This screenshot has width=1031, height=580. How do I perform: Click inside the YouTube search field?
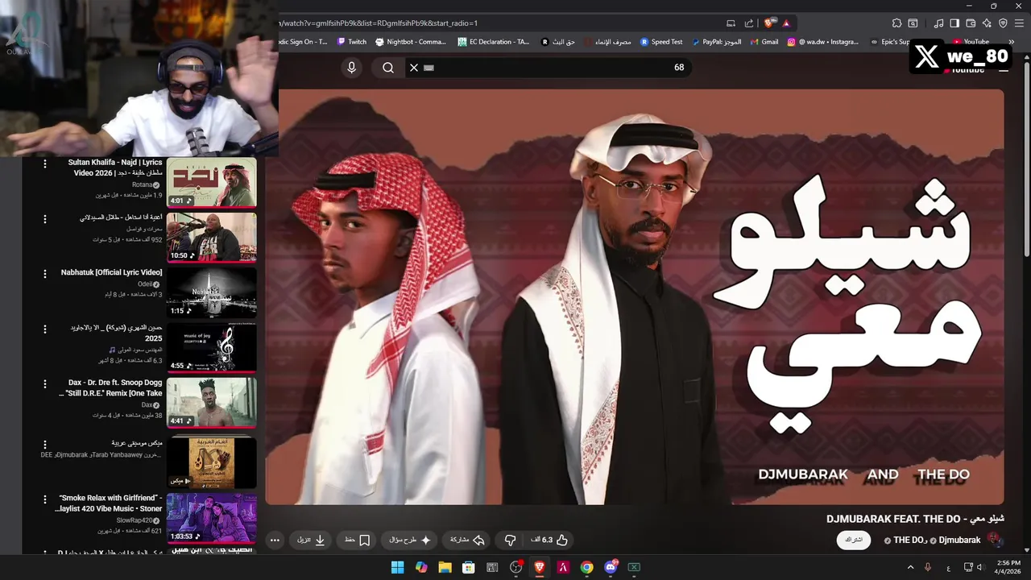click(x=548, y=68)
